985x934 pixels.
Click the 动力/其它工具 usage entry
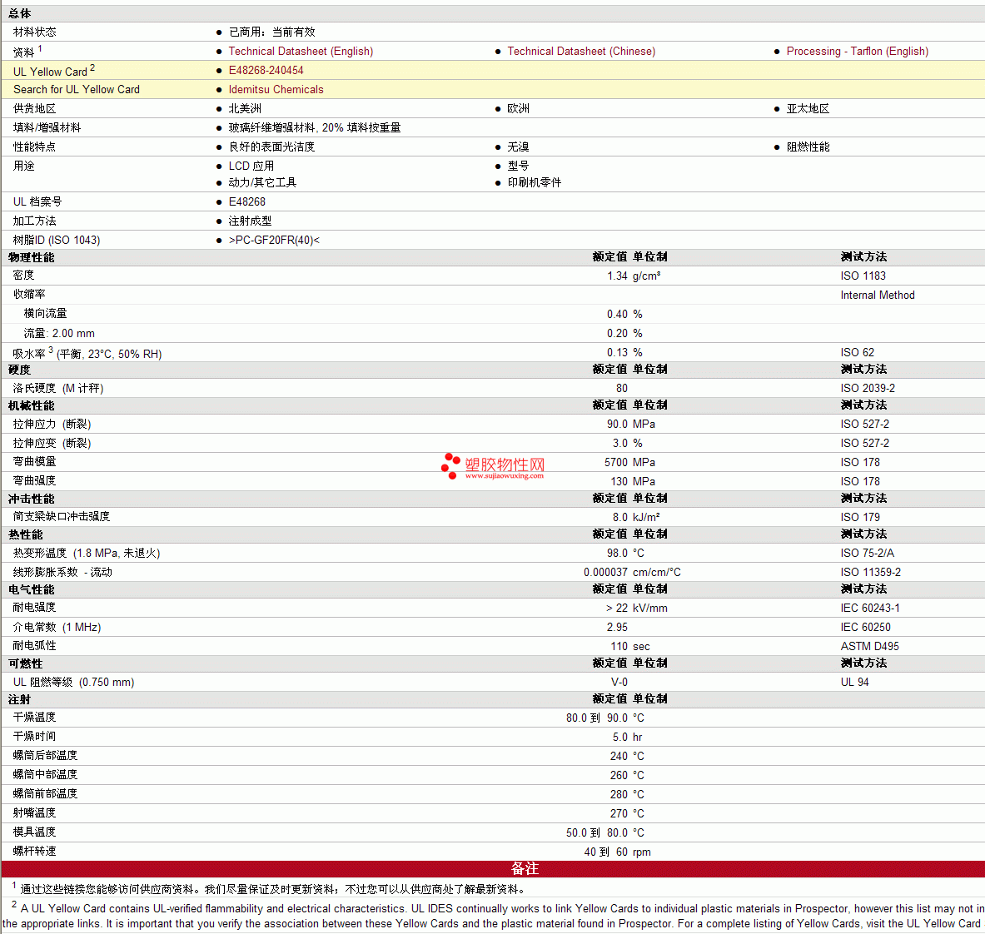(262, 183)
